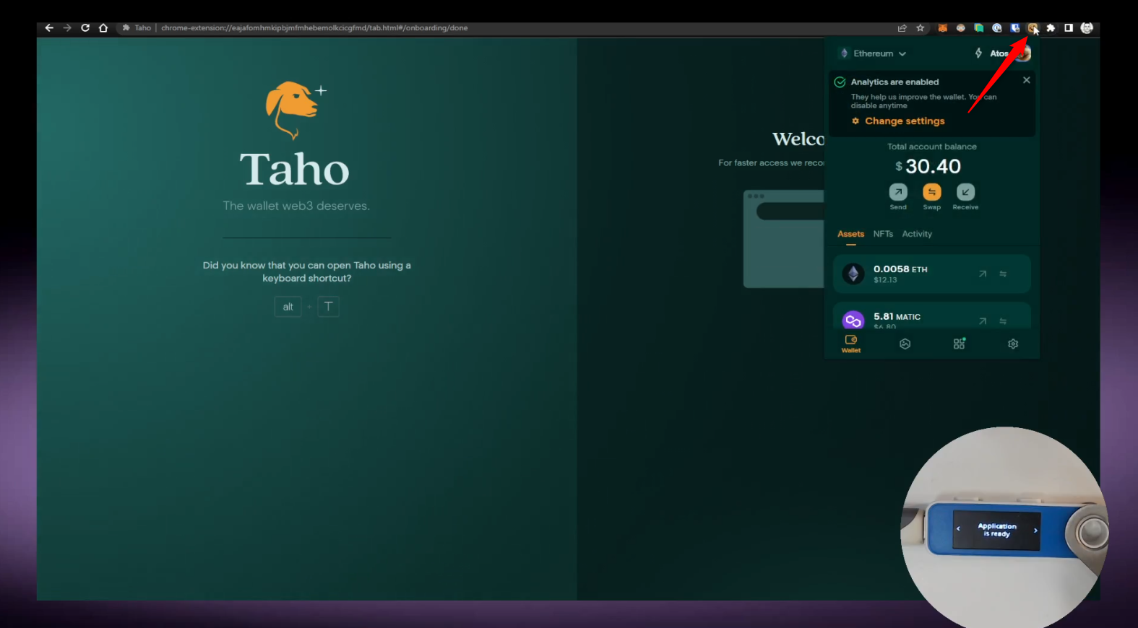Click the Send button under the account balance
The height and width of the screenshot is (628, 1138).
click(897, 193)
